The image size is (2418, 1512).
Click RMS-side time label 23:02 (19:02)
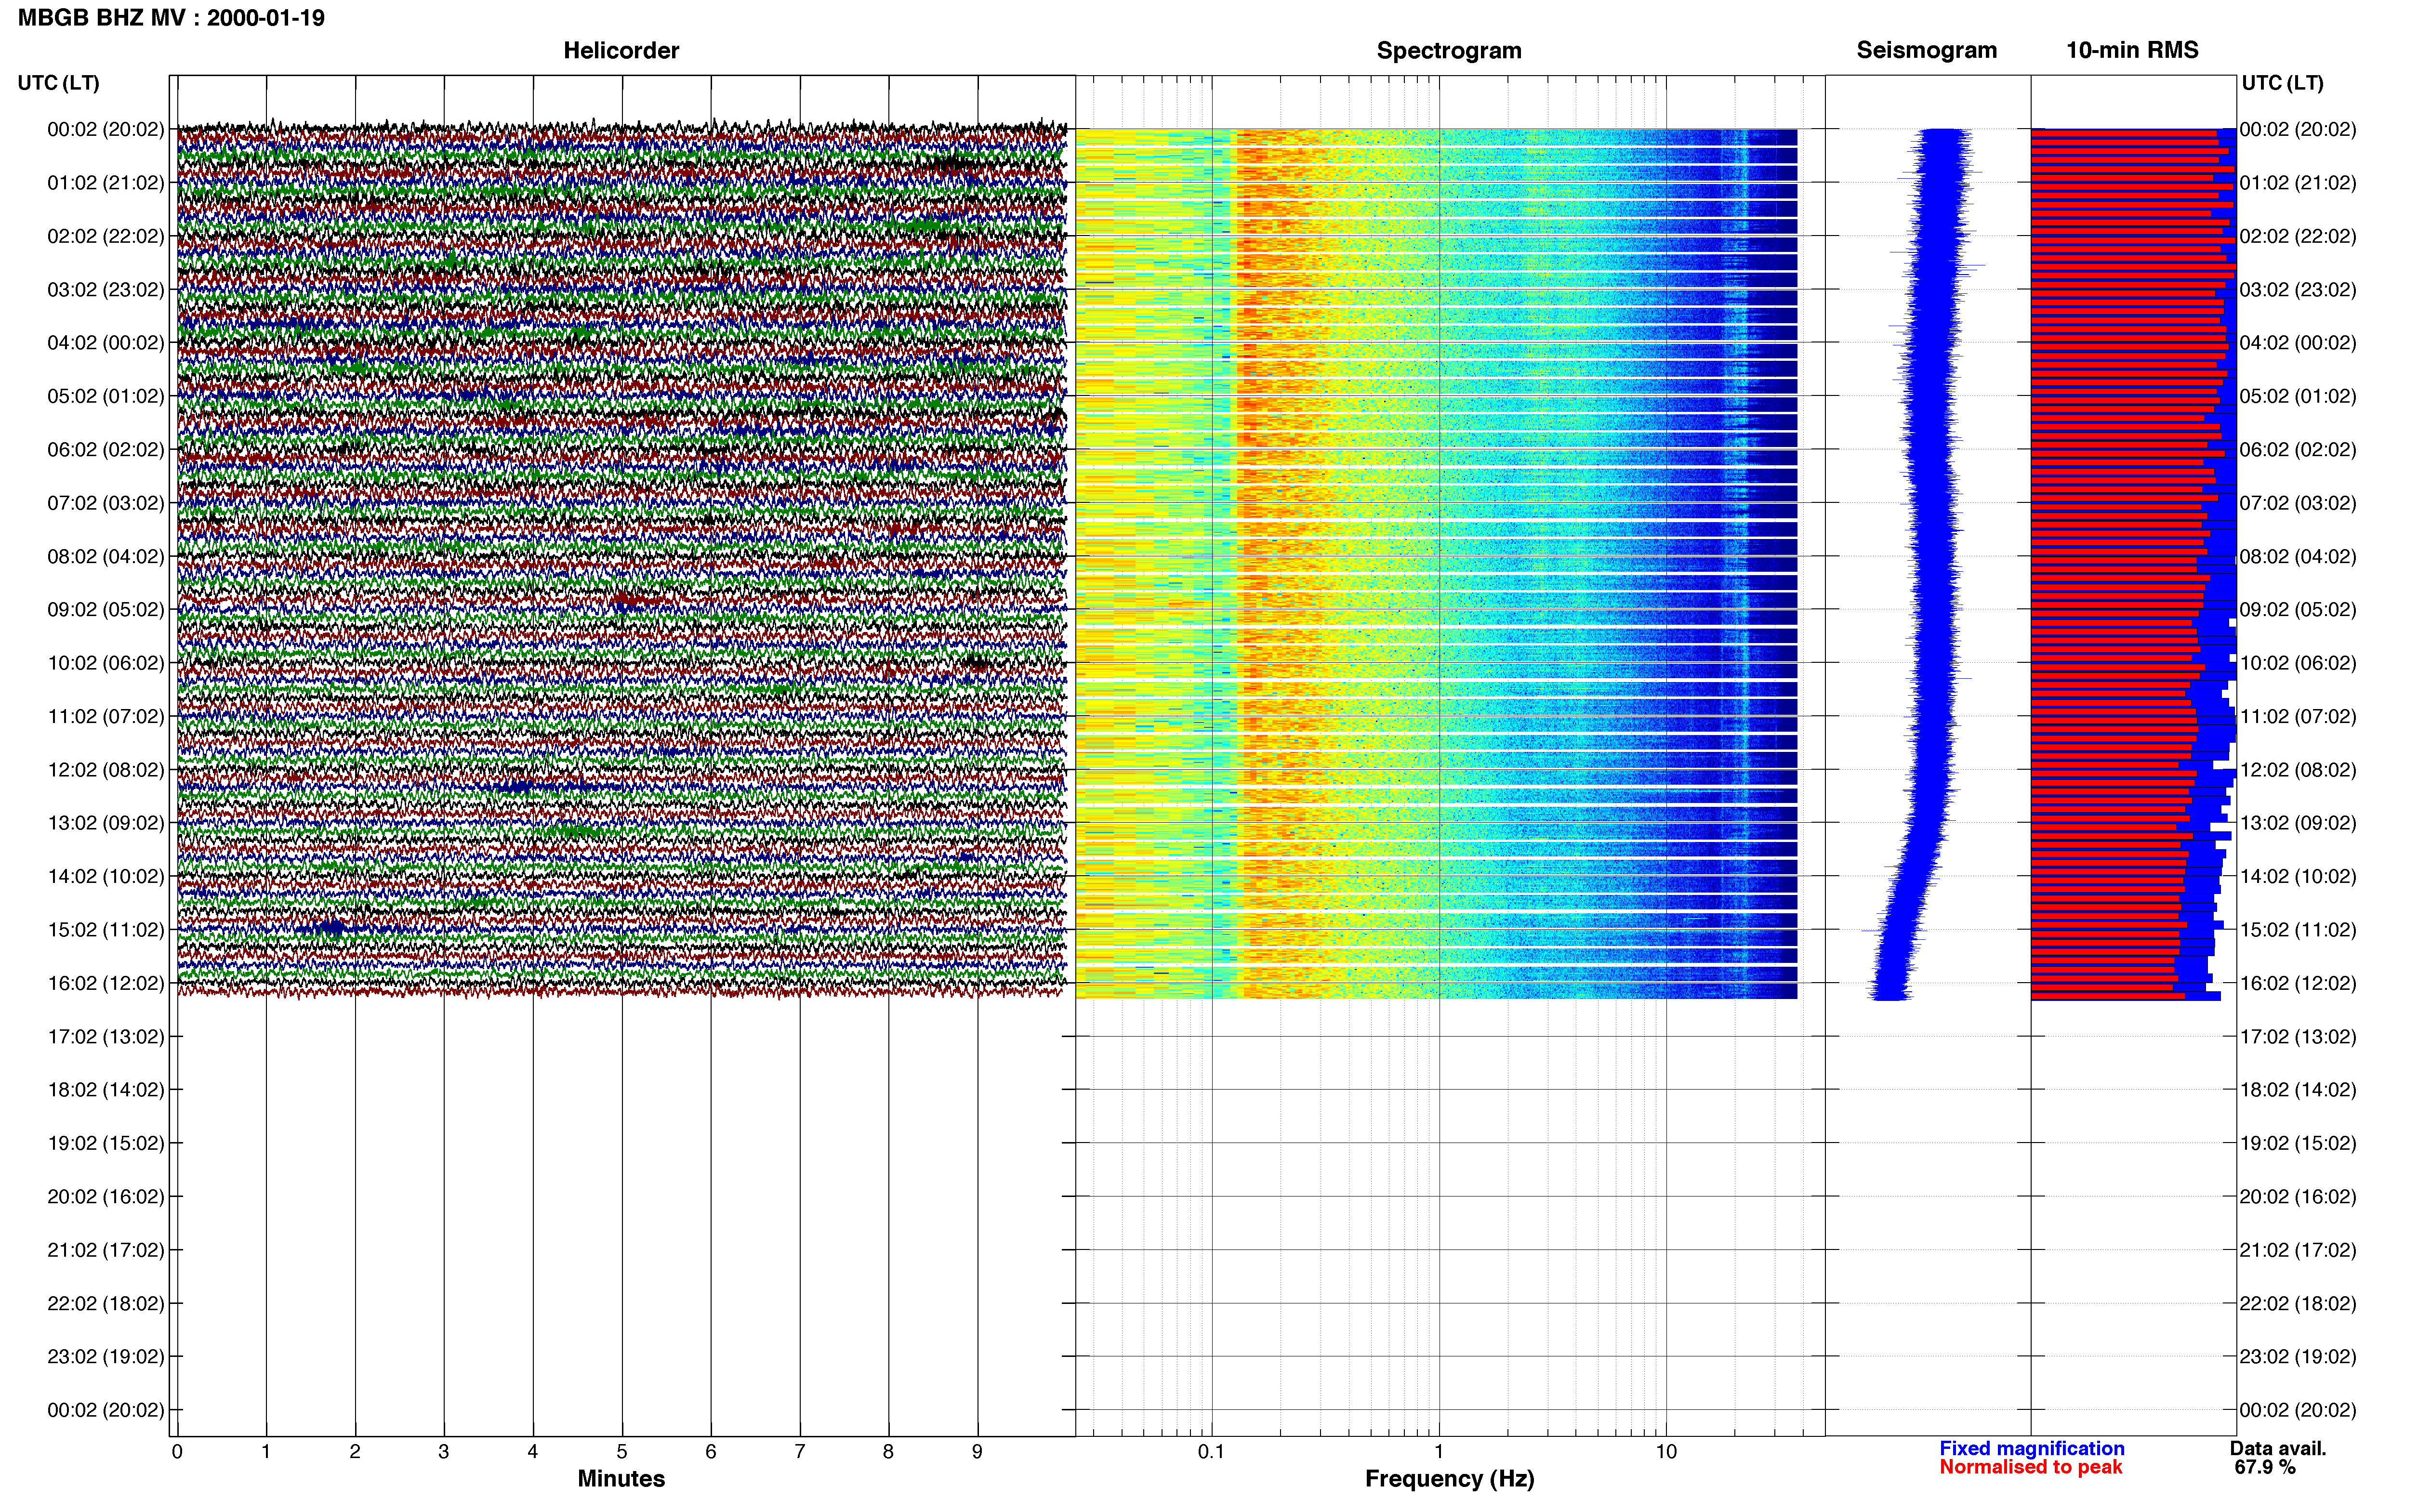pos(2298,1357)
